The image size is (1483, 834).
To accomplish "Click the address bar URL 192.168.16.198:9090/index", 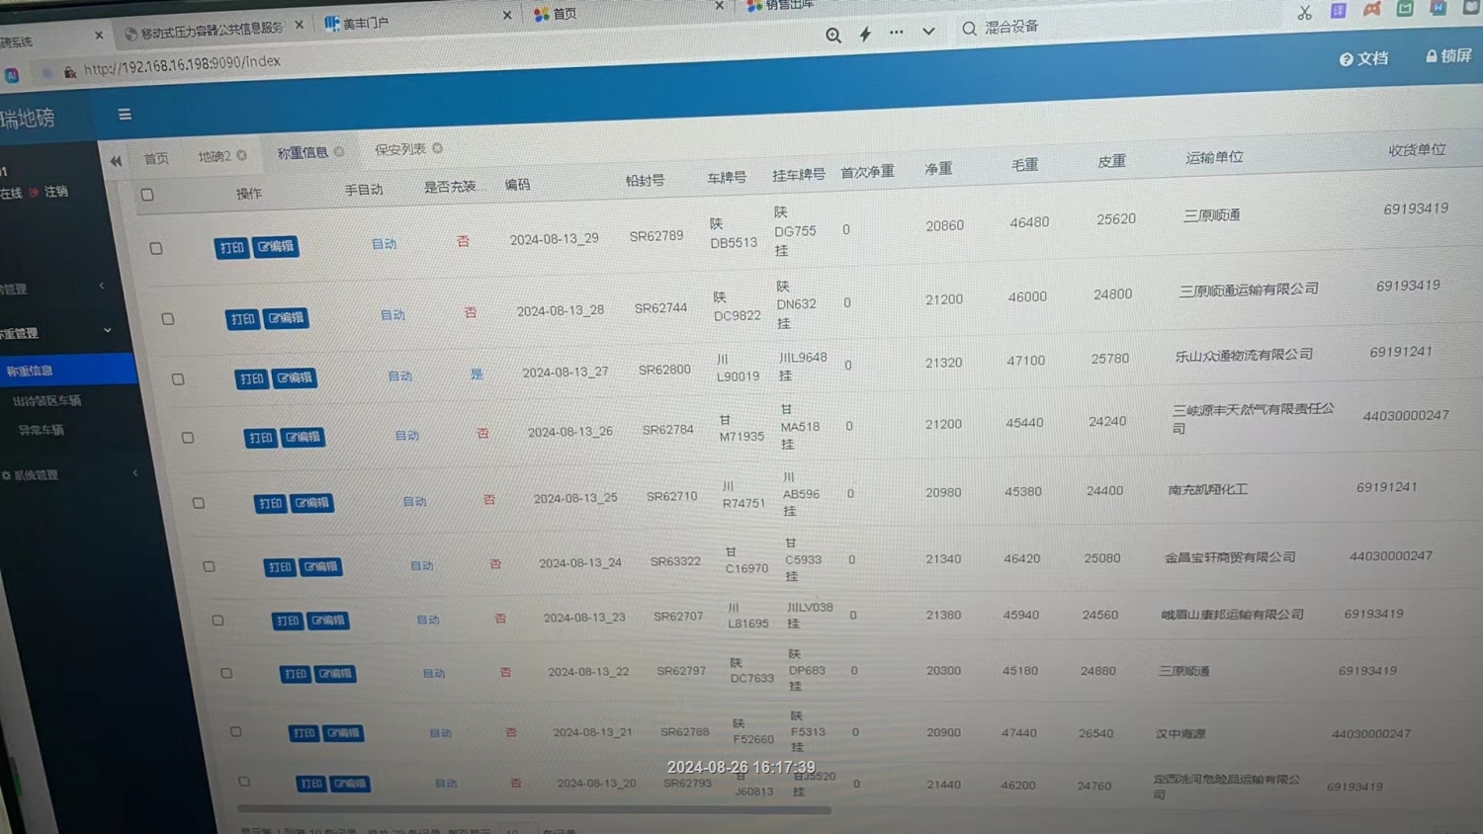I will click(x=182, y=65).
